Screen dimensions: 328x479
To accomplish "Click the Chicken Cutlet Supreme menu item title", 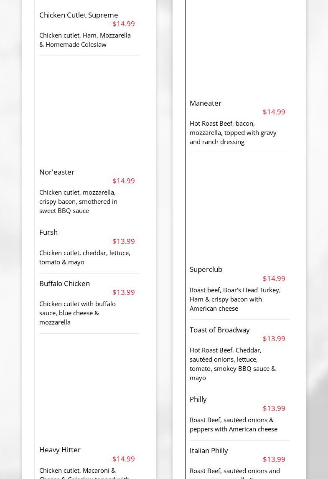I will [x=79, y=15].
